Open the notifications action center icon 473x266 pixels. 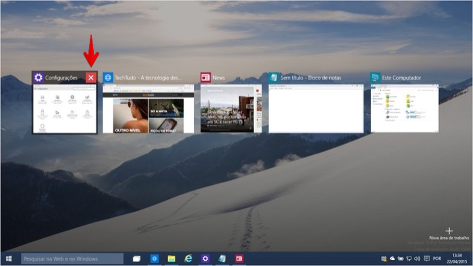click(x=427, y=258)
